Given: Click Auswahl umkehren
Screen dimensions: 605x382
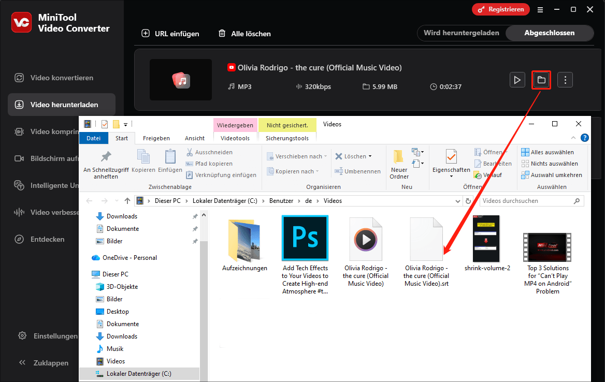Looking at the screenshot, I should point(551,175).
